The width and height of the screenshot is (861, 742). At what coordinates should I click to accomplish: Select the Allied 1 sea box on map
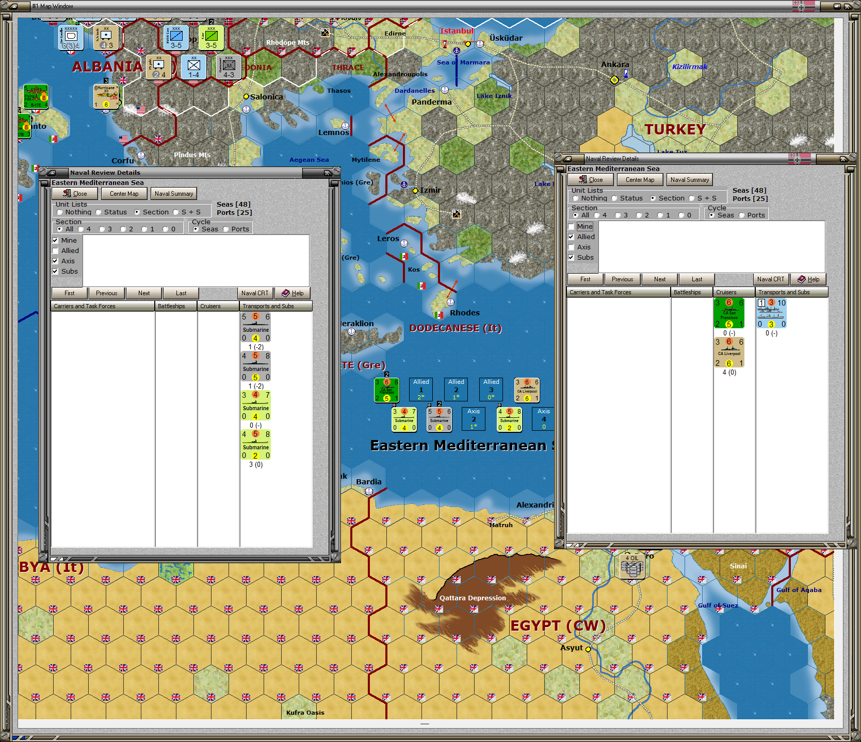click(x=421, y=390)
